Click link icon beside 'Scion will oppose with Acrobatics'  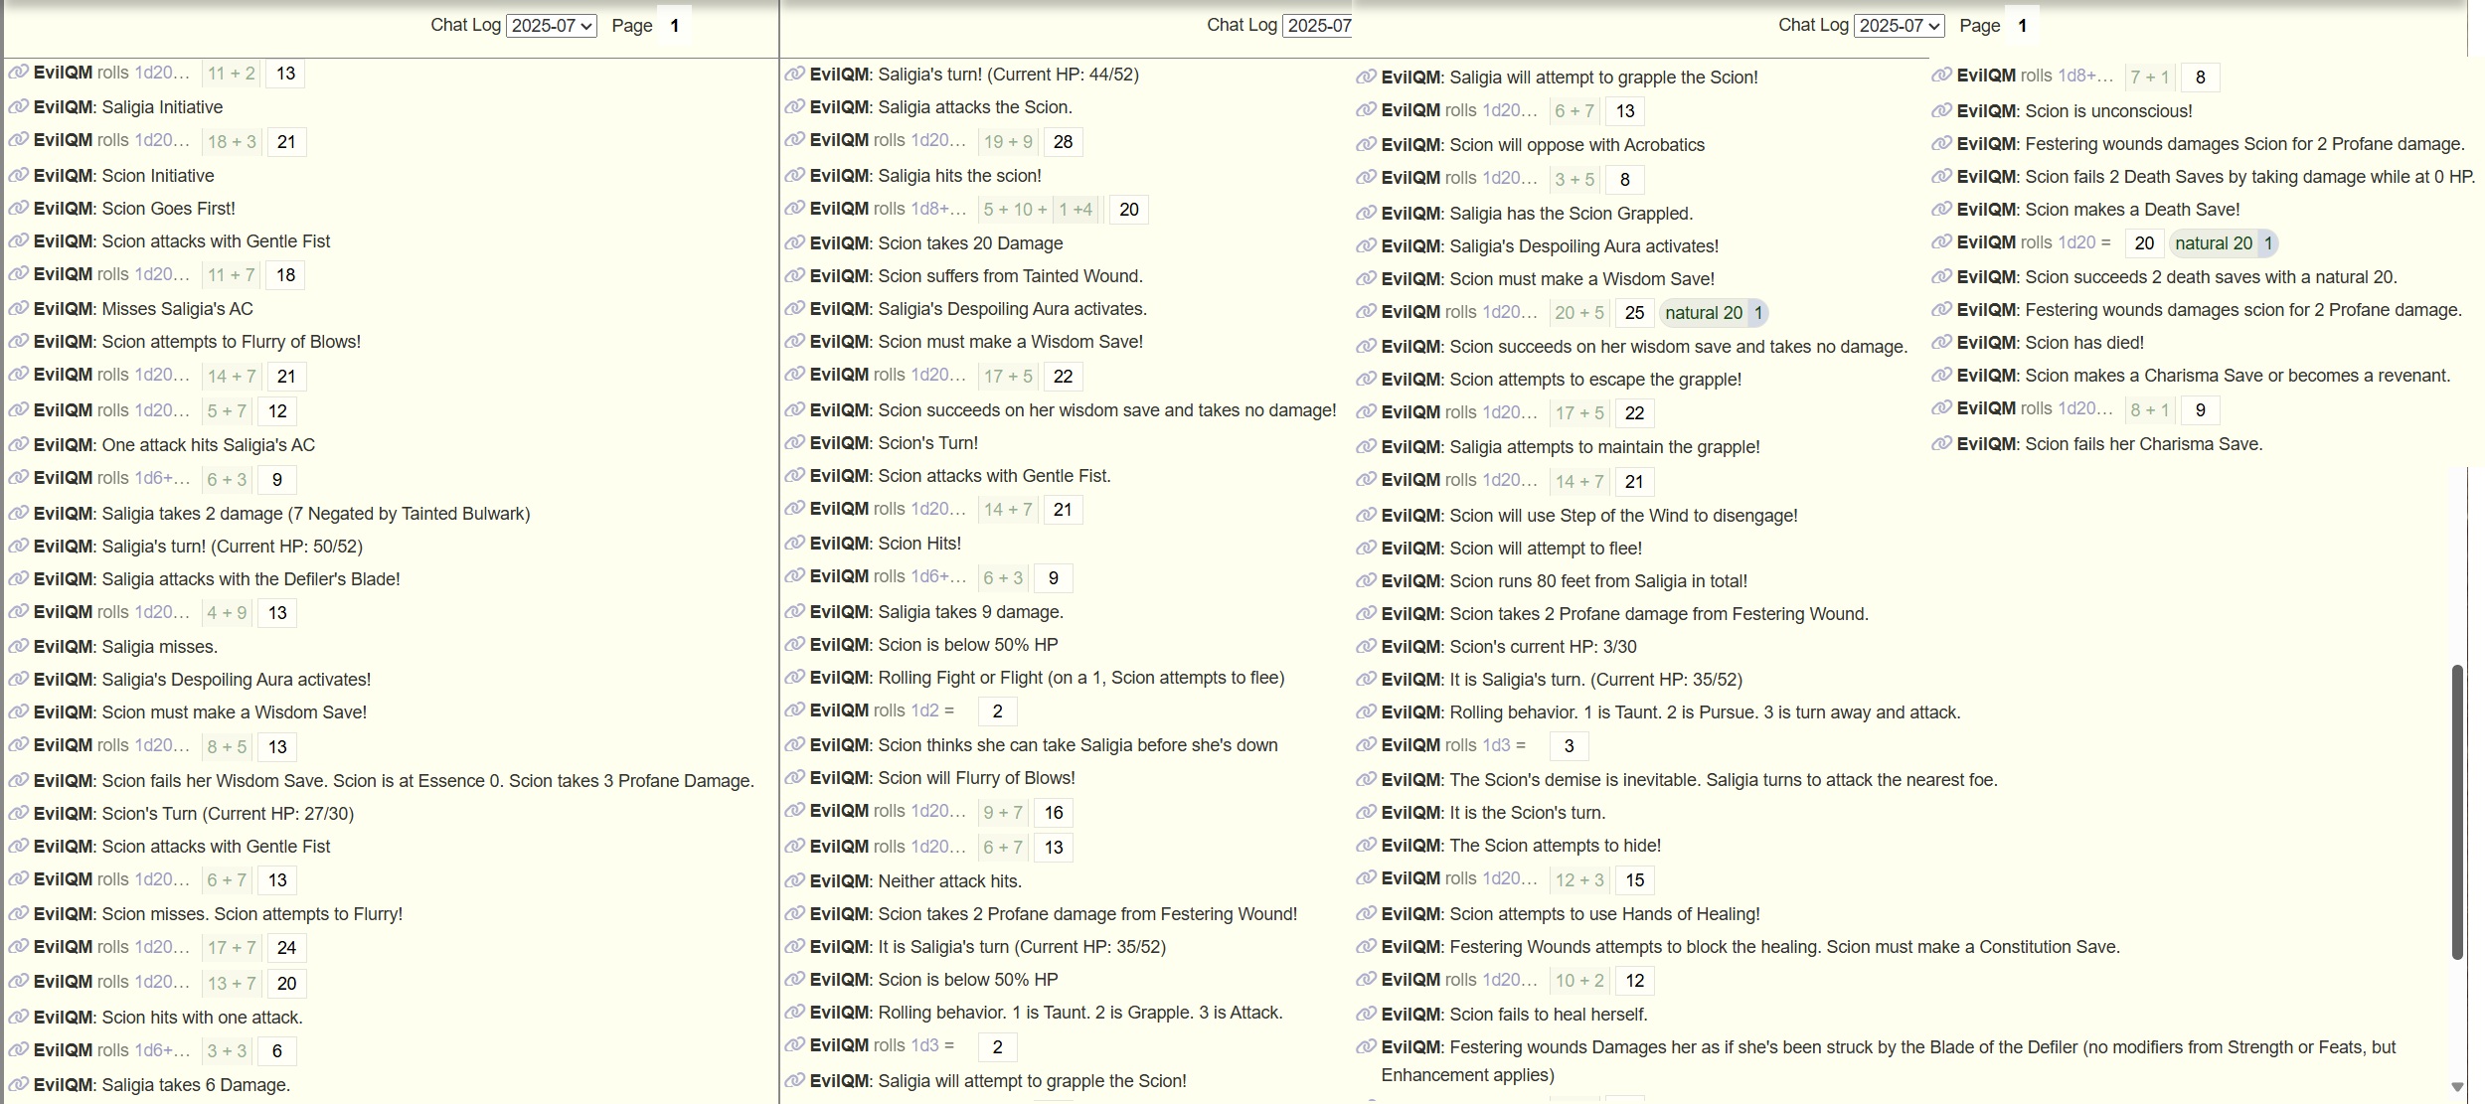(1366, 144)
